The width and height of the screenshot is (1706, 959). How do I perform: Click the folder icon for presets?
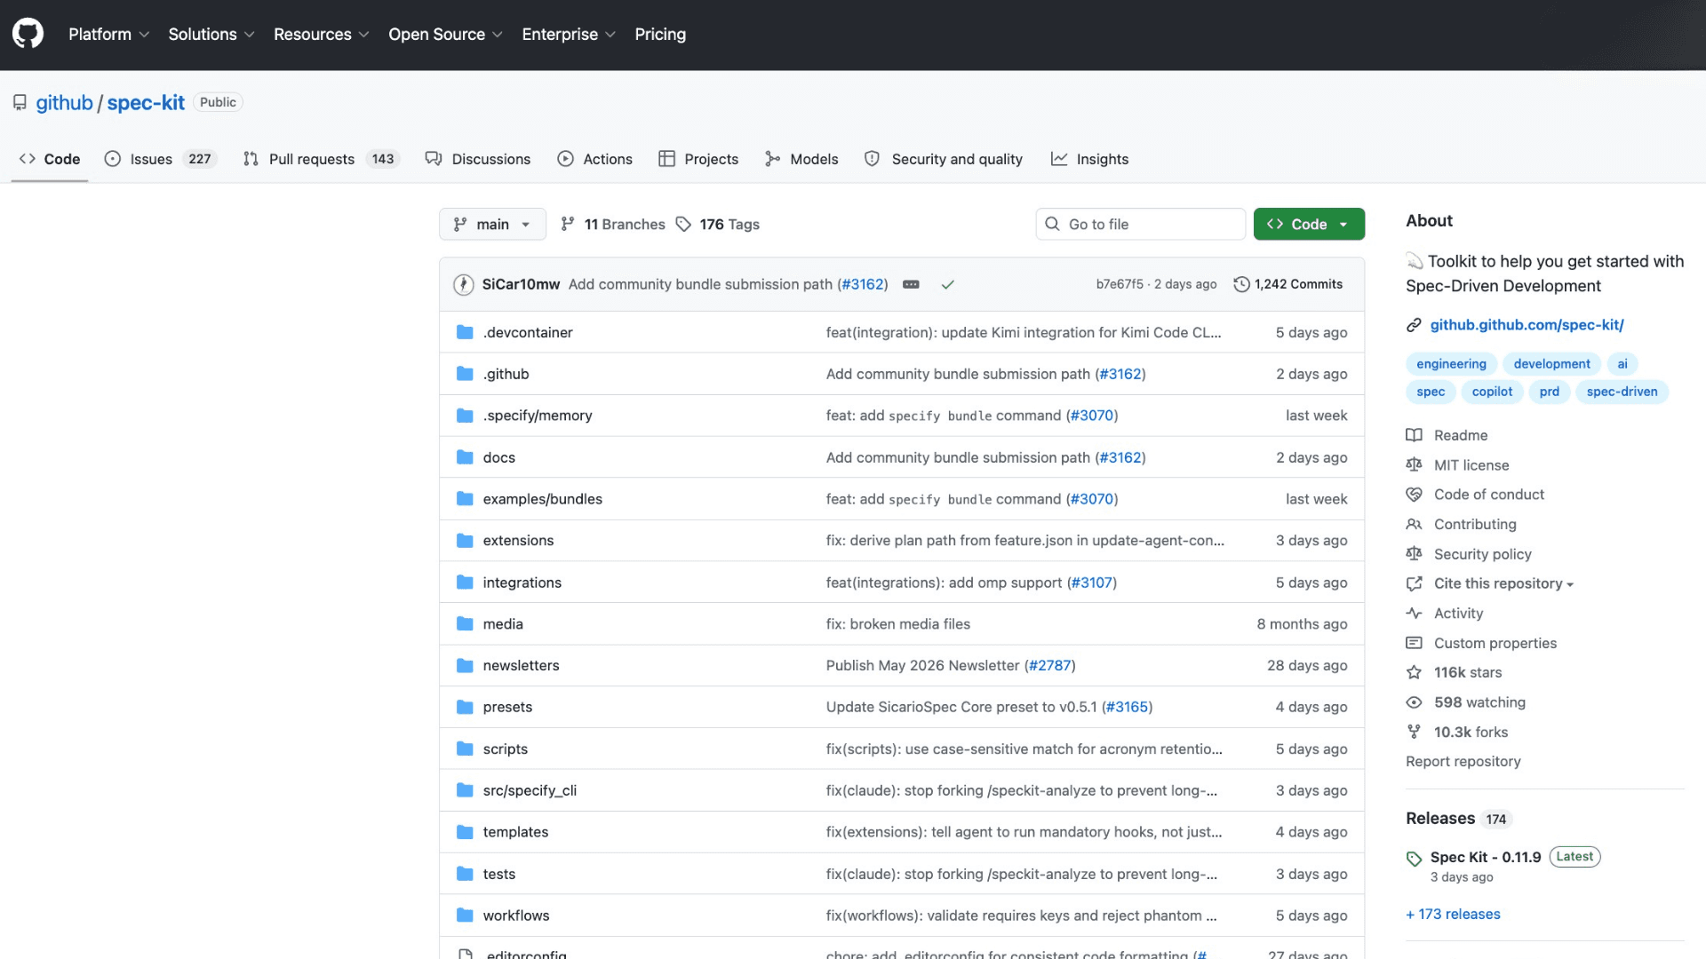point(465,707)
